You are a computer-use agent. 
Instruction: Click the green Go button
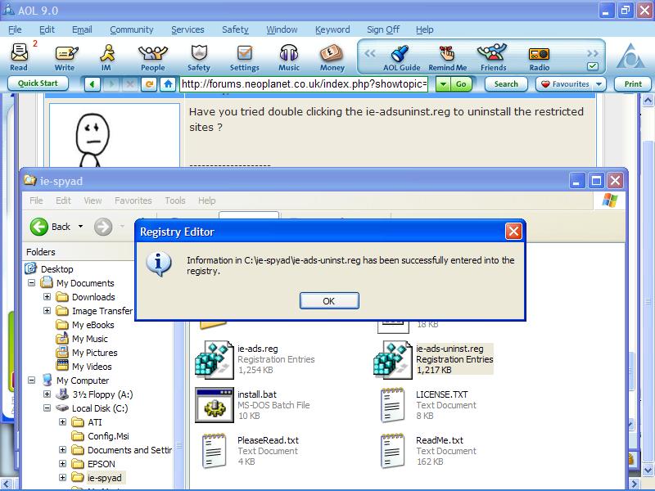point(461,84)
